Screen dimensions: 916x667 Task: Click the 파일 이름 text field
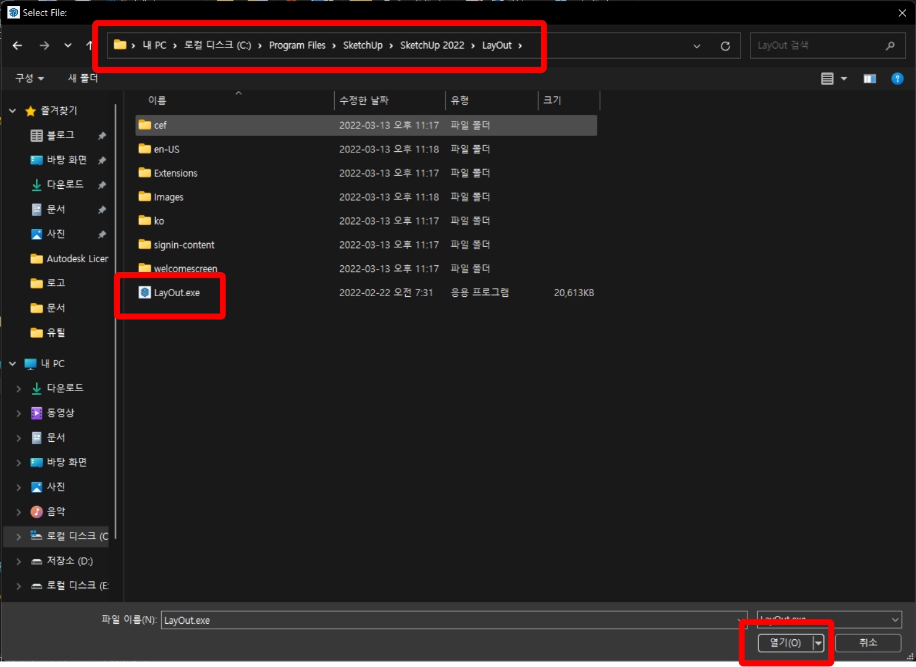pyautogui.click(x=454, y=620)
